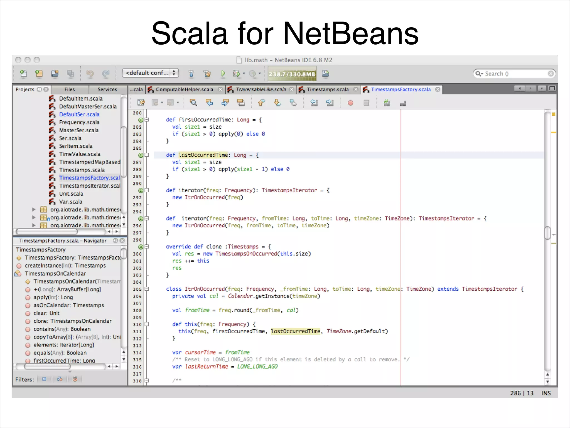Click the Save All toolbar icon

click(x=70, y=74)
